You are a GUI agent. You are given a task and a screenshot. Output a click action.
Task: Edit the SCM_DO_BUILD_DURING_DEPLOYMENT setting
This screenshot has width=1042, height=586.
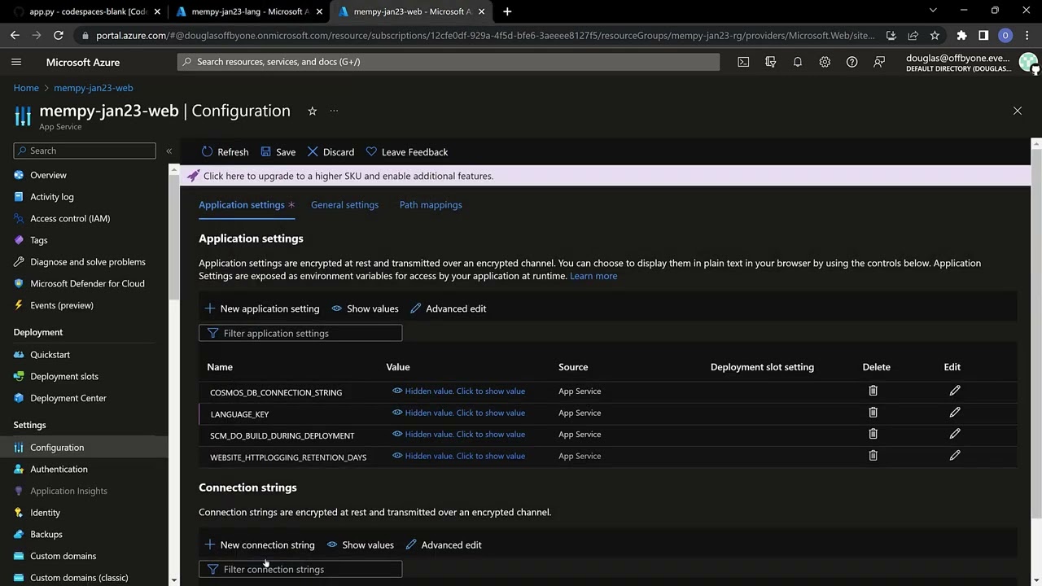[x=955, y=434]
